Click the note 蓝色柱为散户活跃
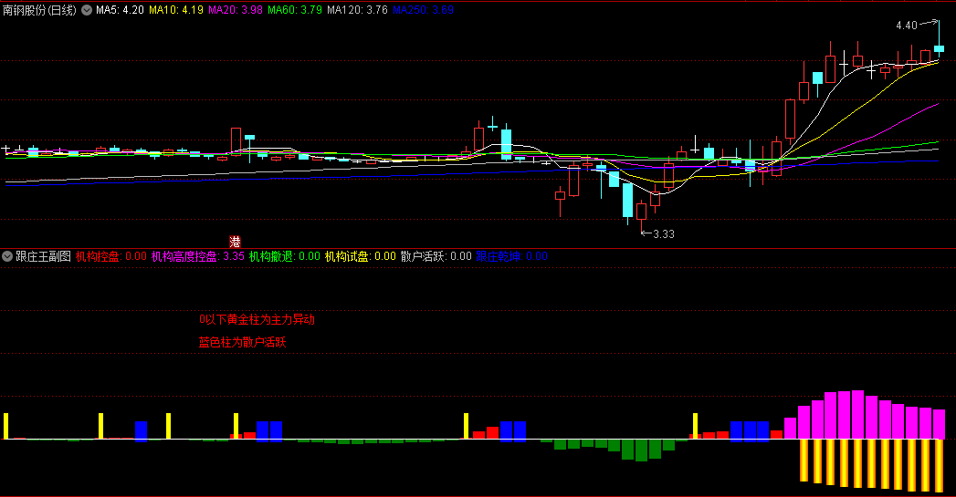The width and height of the screenshot is (956, 497). [x=242, y=342]
